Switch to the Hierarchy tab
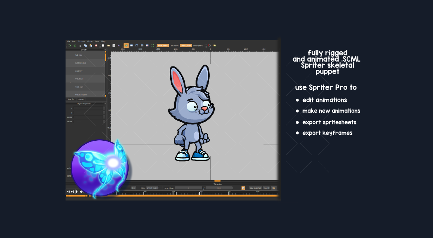This screenshot has height=238, width=433. (x=71, y=99)
